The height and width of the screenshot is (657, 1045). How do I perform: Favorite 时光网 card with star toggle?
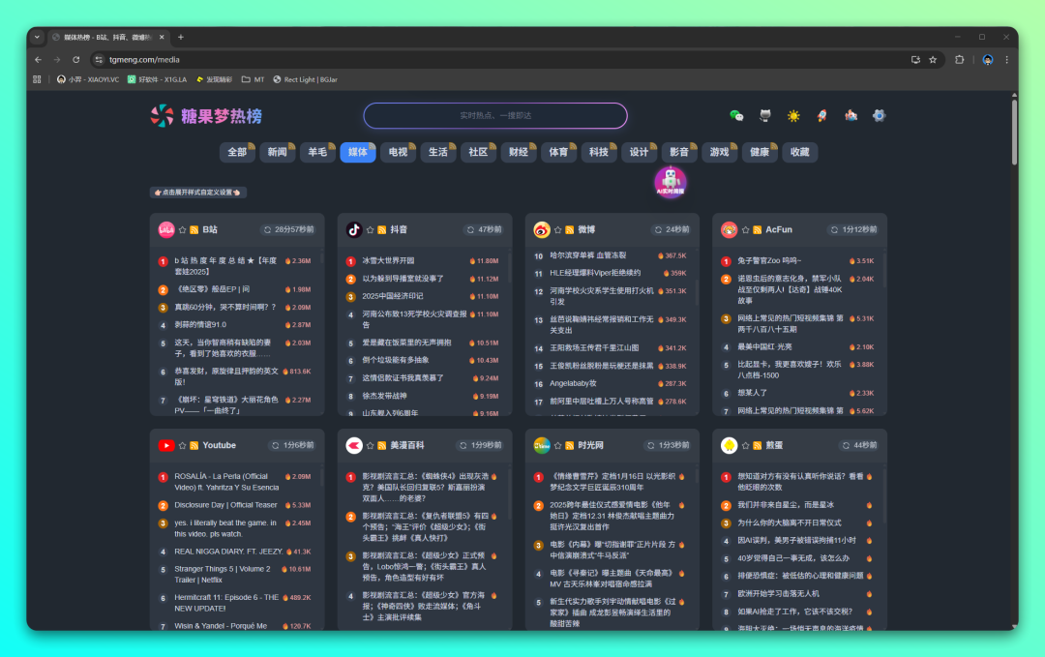click(558, 446)
